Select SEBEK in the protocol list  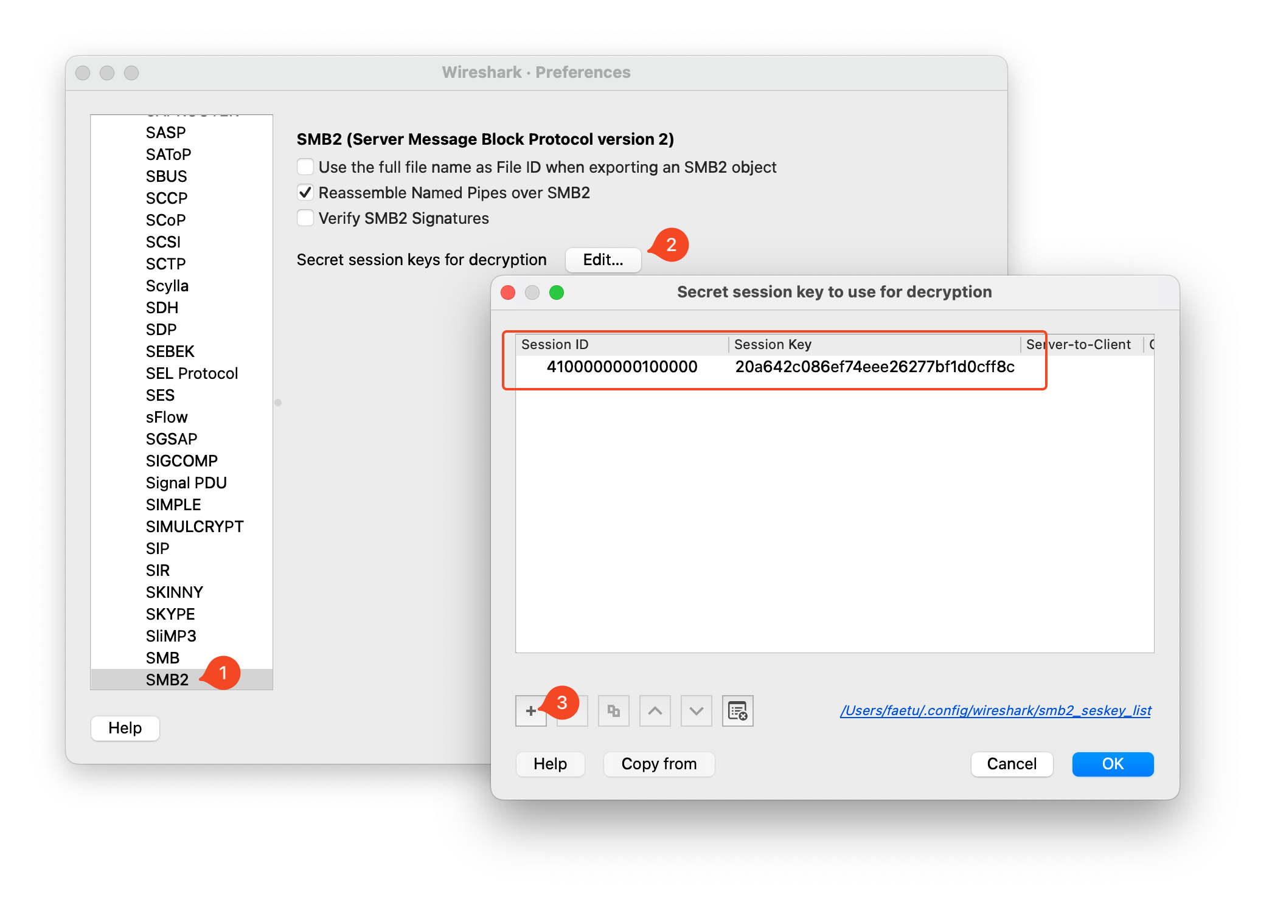(181, 351)
